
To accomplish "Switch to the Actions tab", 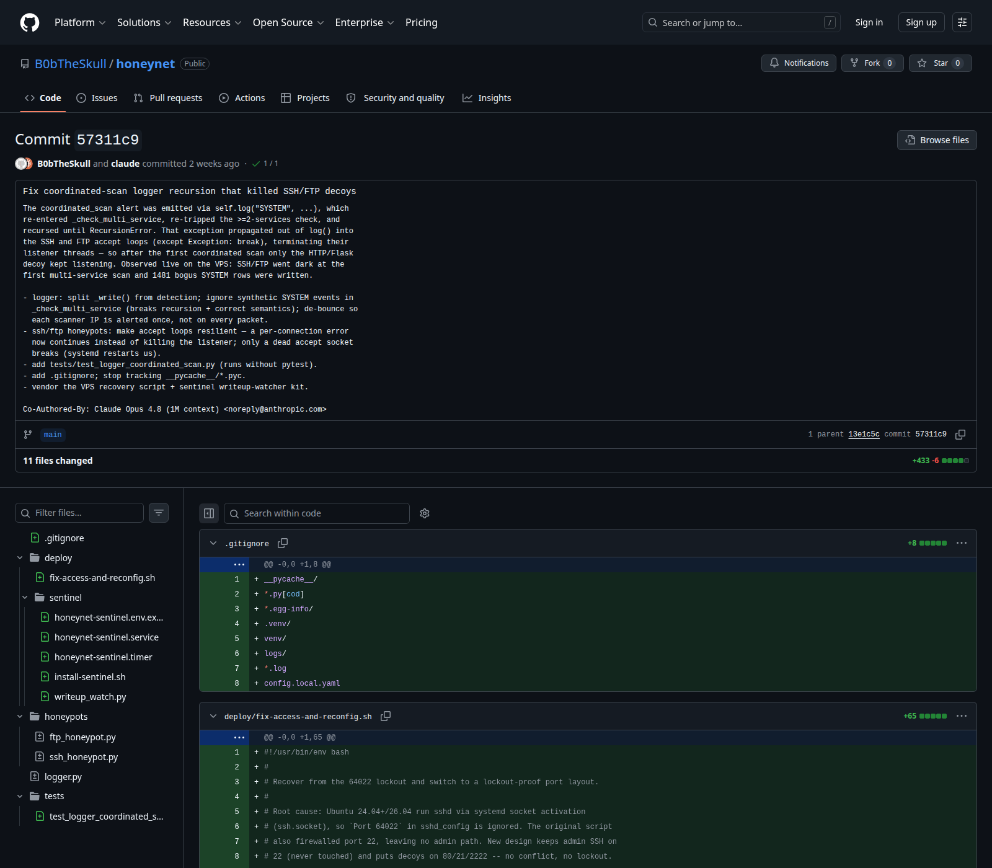I will [242, 98].
